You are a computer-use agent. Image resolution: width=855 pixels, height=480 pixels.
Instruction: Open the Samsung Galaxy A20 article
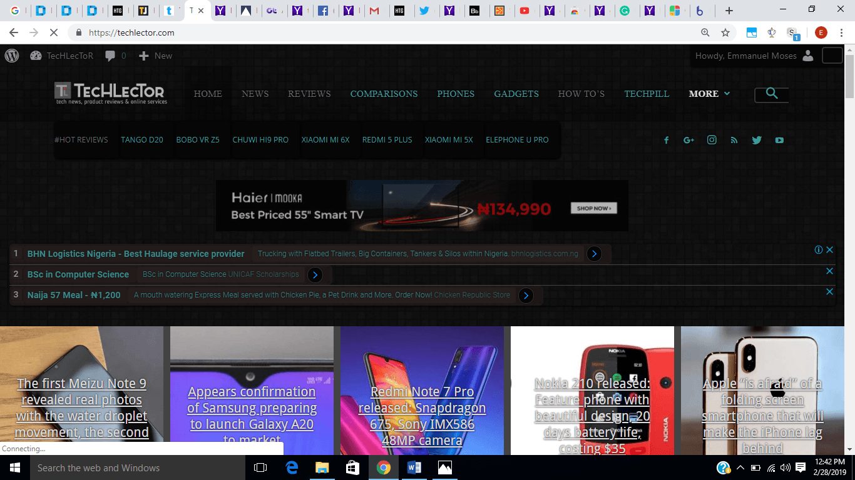click(252, 416)
